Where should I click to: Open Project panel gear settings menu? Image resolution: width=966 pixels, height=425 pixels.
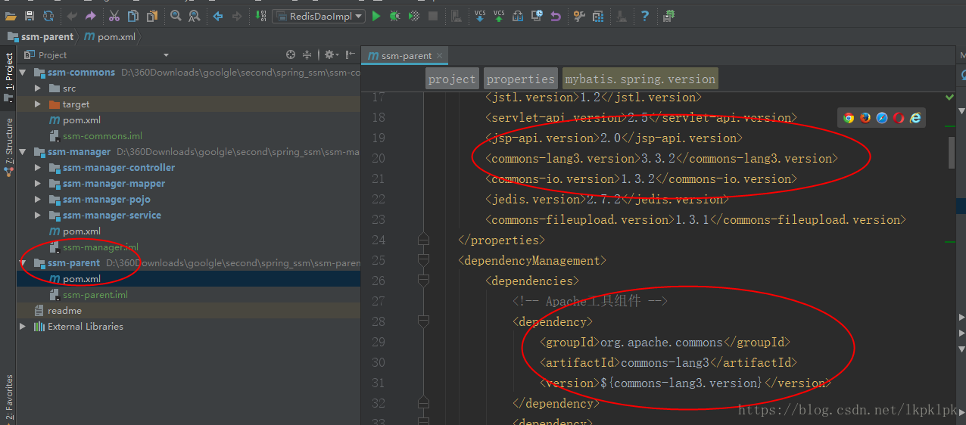tap(331, 54)
